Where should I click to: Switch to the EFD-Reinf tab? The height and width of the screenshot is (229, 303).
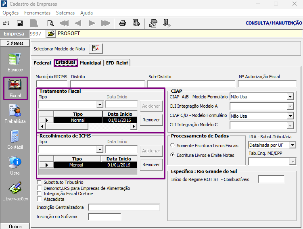coord(117,63)
